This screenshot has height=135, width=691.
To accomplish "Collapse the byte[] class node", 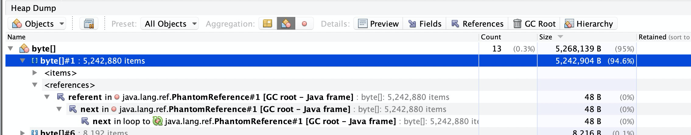I will click(11, 48).
